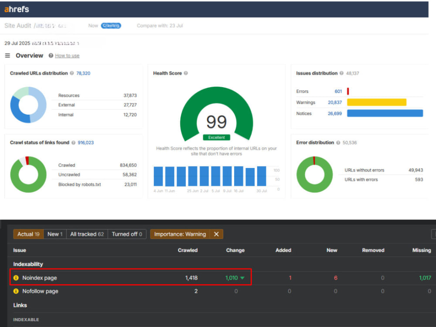Click the 1,418 crawled value for Noindex page
Screen dimensions: 436x327
coord(191,278)
